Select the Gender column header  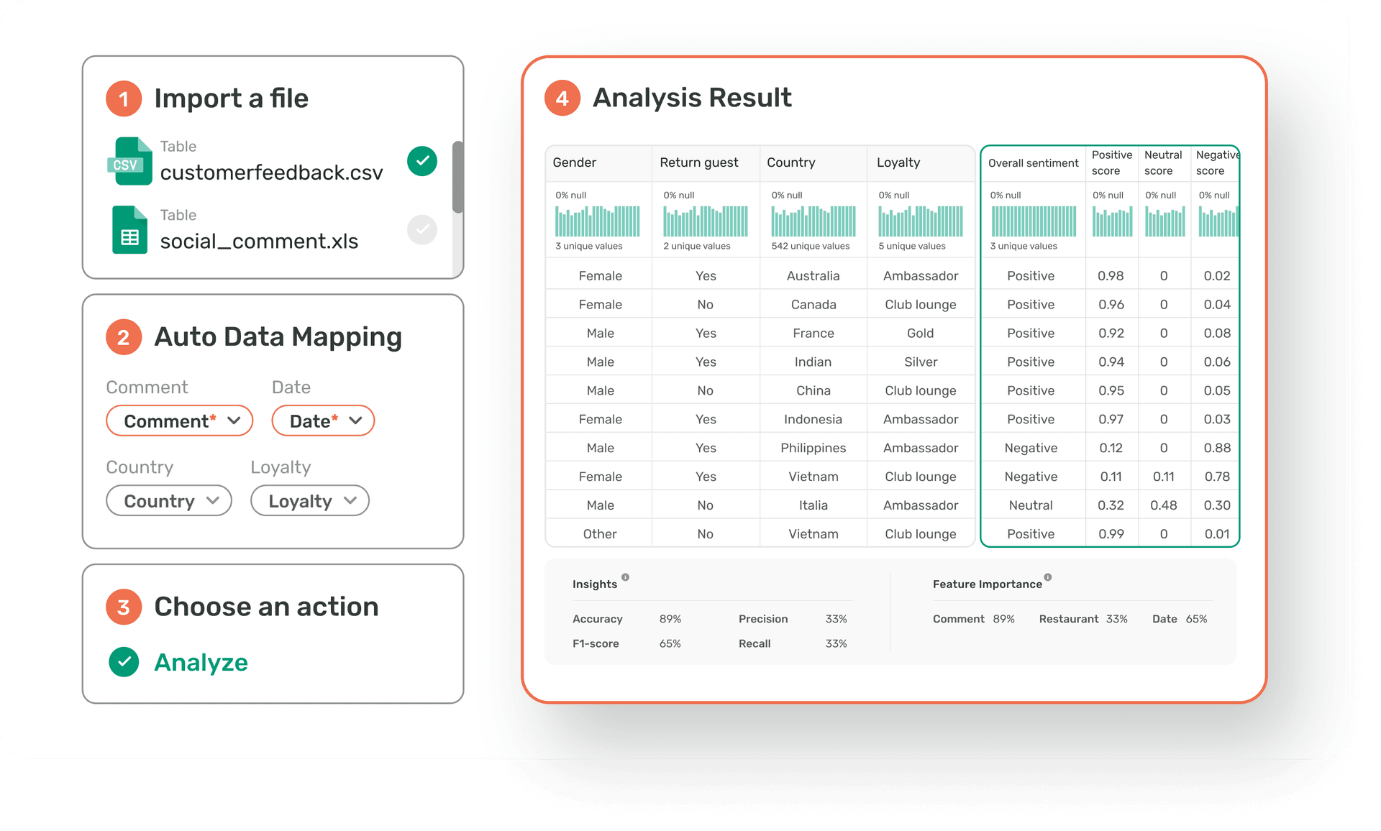[x=575, y=162]
